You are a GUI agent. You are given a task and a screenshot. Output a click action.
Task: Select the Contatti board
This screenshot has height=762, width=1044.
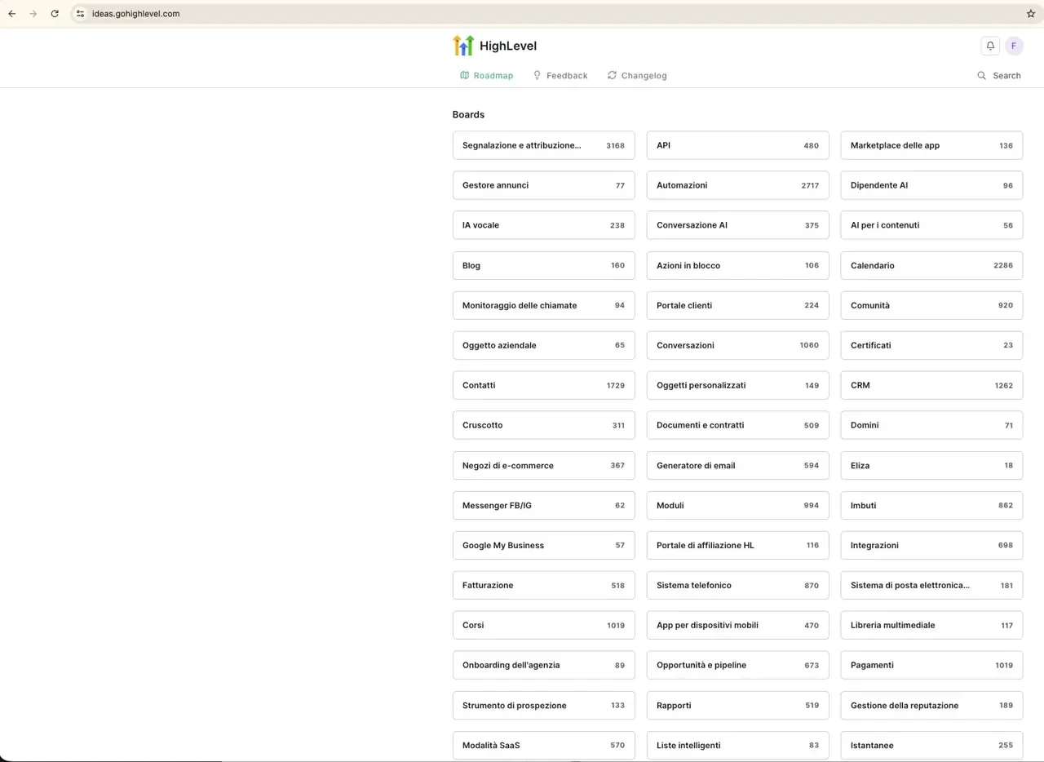[x=543, y=385]
